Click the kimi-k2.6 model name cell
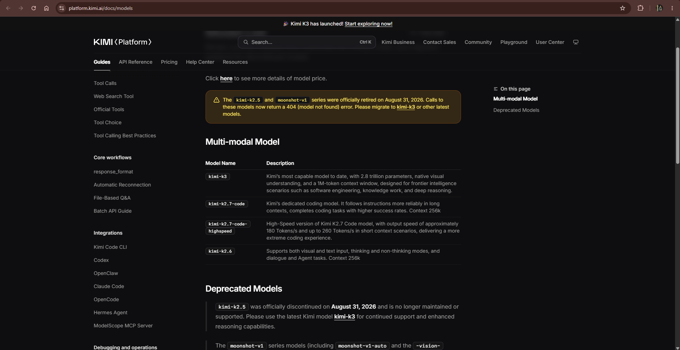The height and width of the screenshot is (350, 680). click(x=220, y=251)
